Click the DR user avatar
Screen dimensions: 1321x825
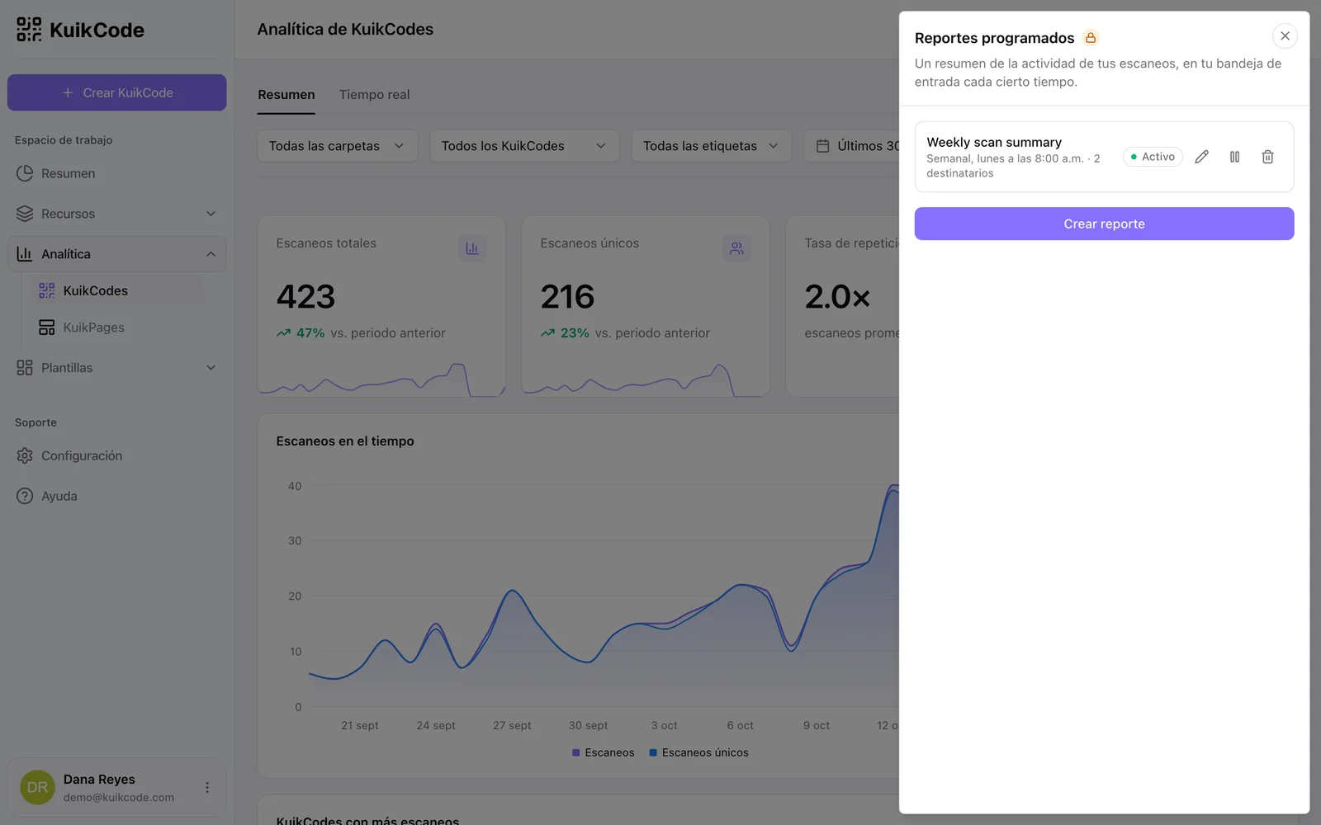click(x=37, y=788)
